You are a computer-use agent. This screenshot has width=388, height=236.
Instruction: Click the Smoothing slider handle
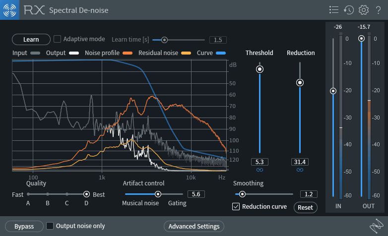(242, 194)
